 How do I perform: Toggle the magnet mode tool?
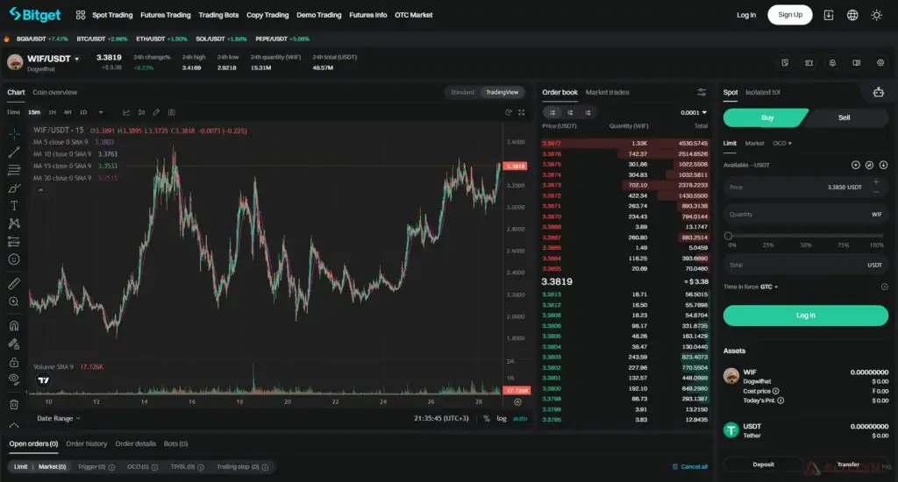click(x=14, y=326)
